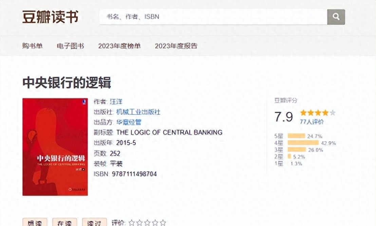
Task: Open producer link 华章经管
Action: tap(129, 122)
